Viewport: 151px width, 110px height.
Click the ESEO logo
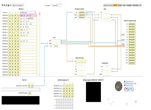[x=129, y=89]
